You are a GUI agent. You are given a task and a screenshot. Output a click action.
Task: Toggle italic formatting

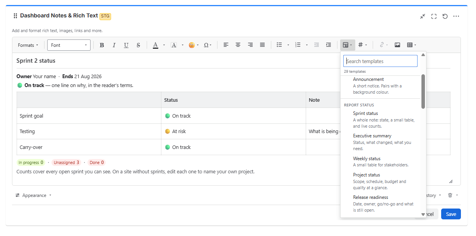tap(114, 45)
